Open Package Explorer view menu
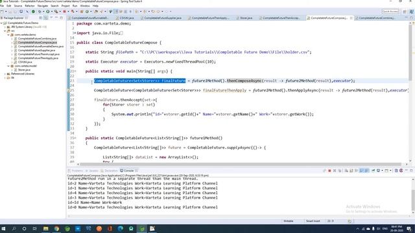Screen dimensions: 415x233 click(51, 18)
